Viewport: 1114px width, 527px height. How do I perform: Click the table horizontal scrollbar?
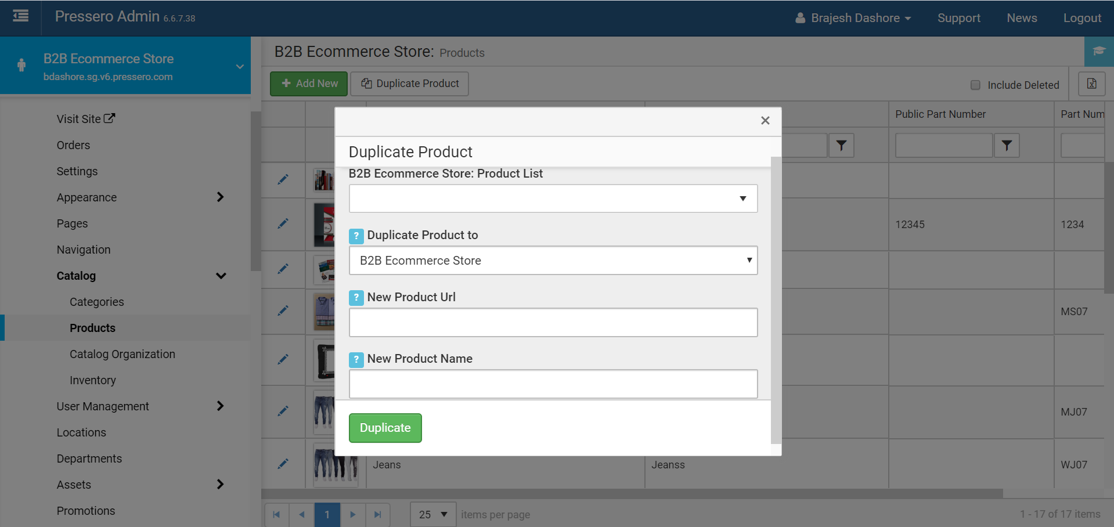click(x=632, y=494)
